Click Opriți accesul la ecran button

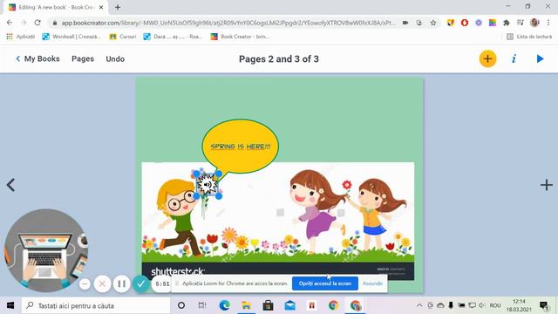pyautogui.click(x=325, y=283)
